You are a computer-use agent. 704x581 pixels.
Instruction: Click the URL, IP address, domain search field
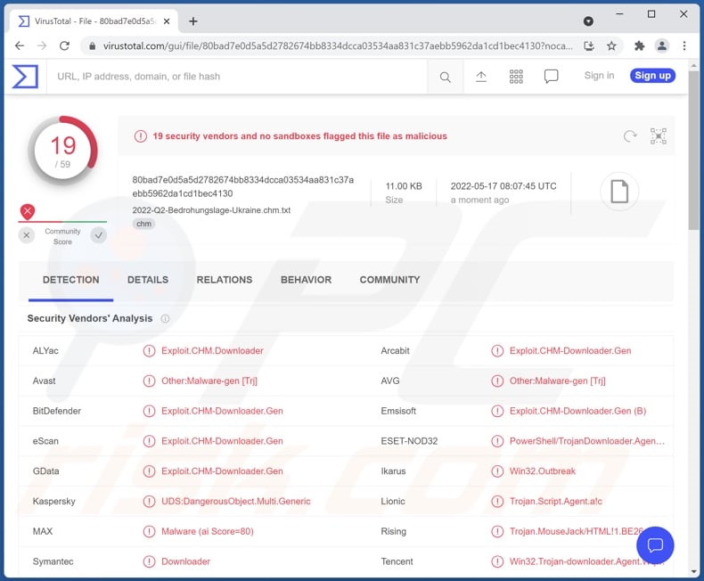(x=237, y=77)
